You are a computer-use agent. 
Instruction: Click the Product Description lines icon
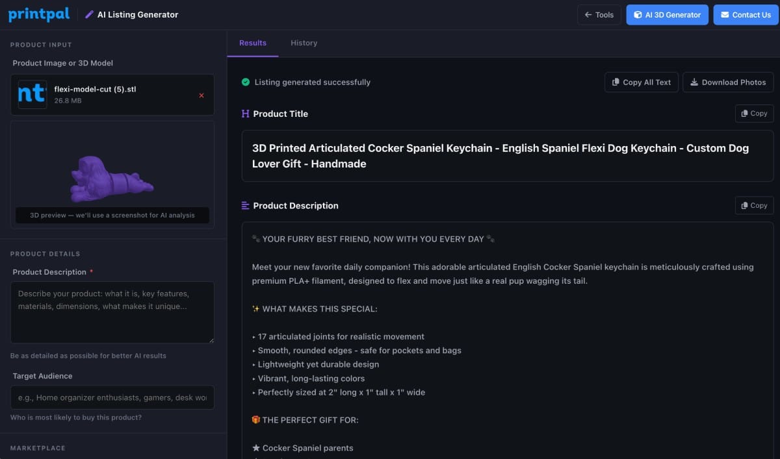click(x=245, y=206)
